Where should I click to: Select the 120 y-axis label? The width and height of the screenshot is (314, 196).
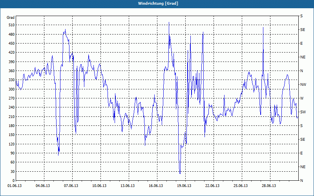click(x=11, y=144)
